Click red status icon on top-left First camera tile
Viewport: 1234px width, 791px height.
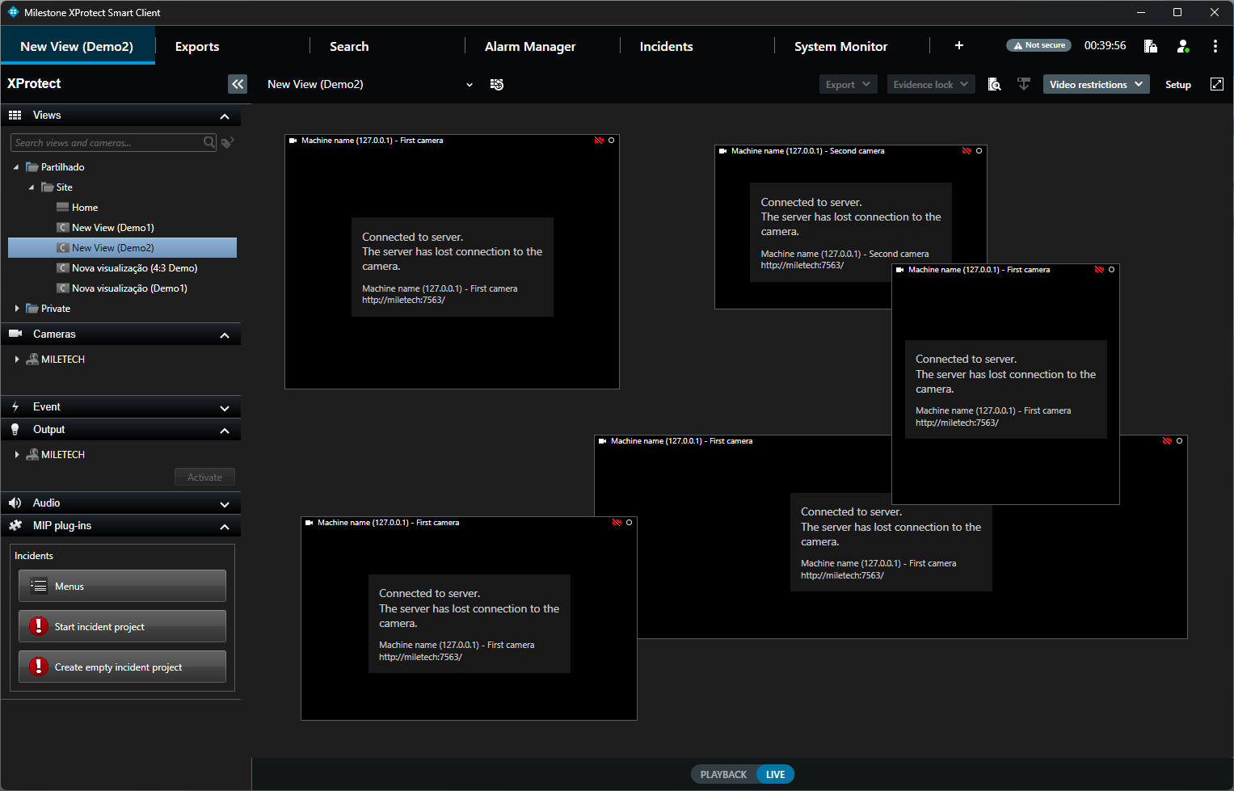point(599,141)
